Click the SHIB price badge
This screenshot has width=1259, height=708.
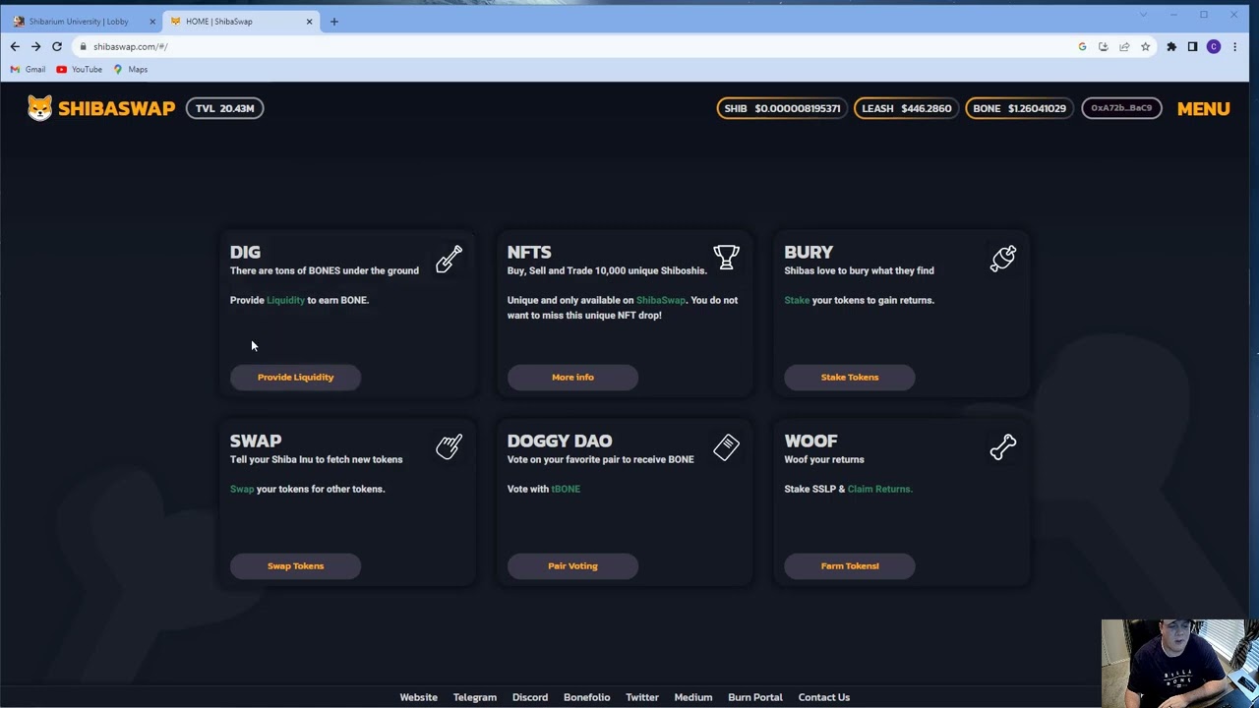782,108
